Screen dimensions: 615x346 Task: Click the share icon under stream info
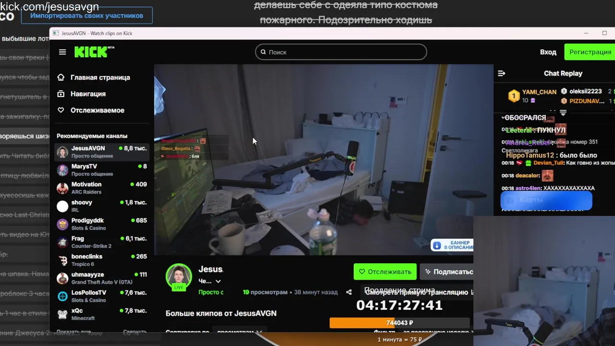(349, 292)
